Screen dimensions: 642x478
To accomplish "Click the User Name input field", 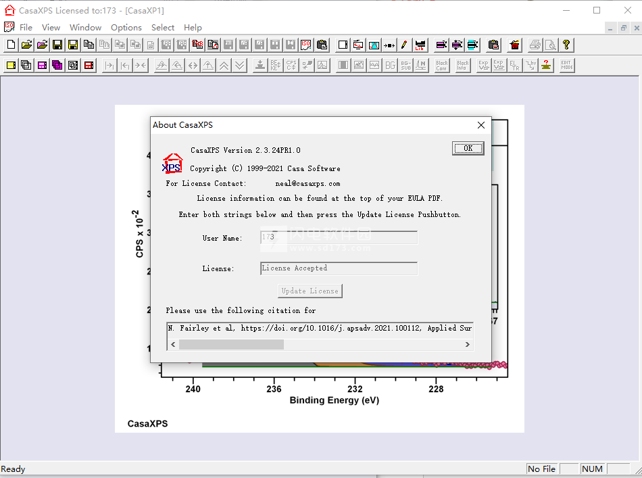I will tap(339, 237).
